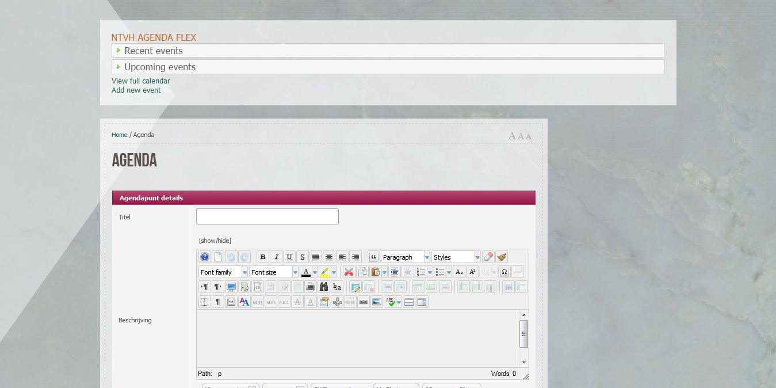The image size is (776, 388).
Task: Insert bullet list
Action: pyautogui.click(x=440, y=272)
